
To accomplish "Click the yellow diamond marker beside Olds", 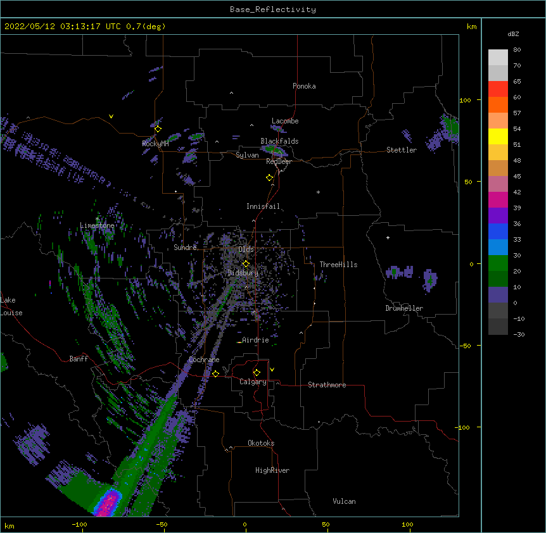I will click(x=246, y=264).
